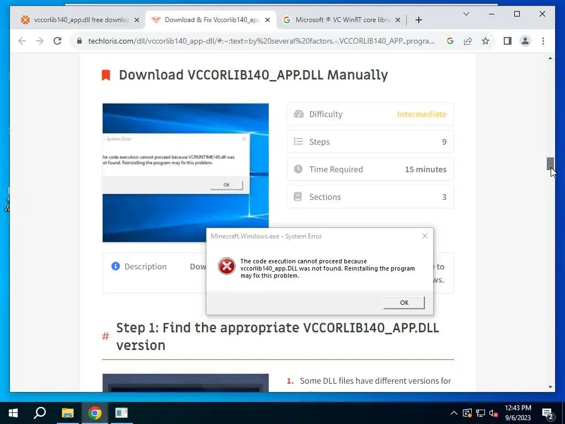Click the network tray icon

click(x=481, y=413)
